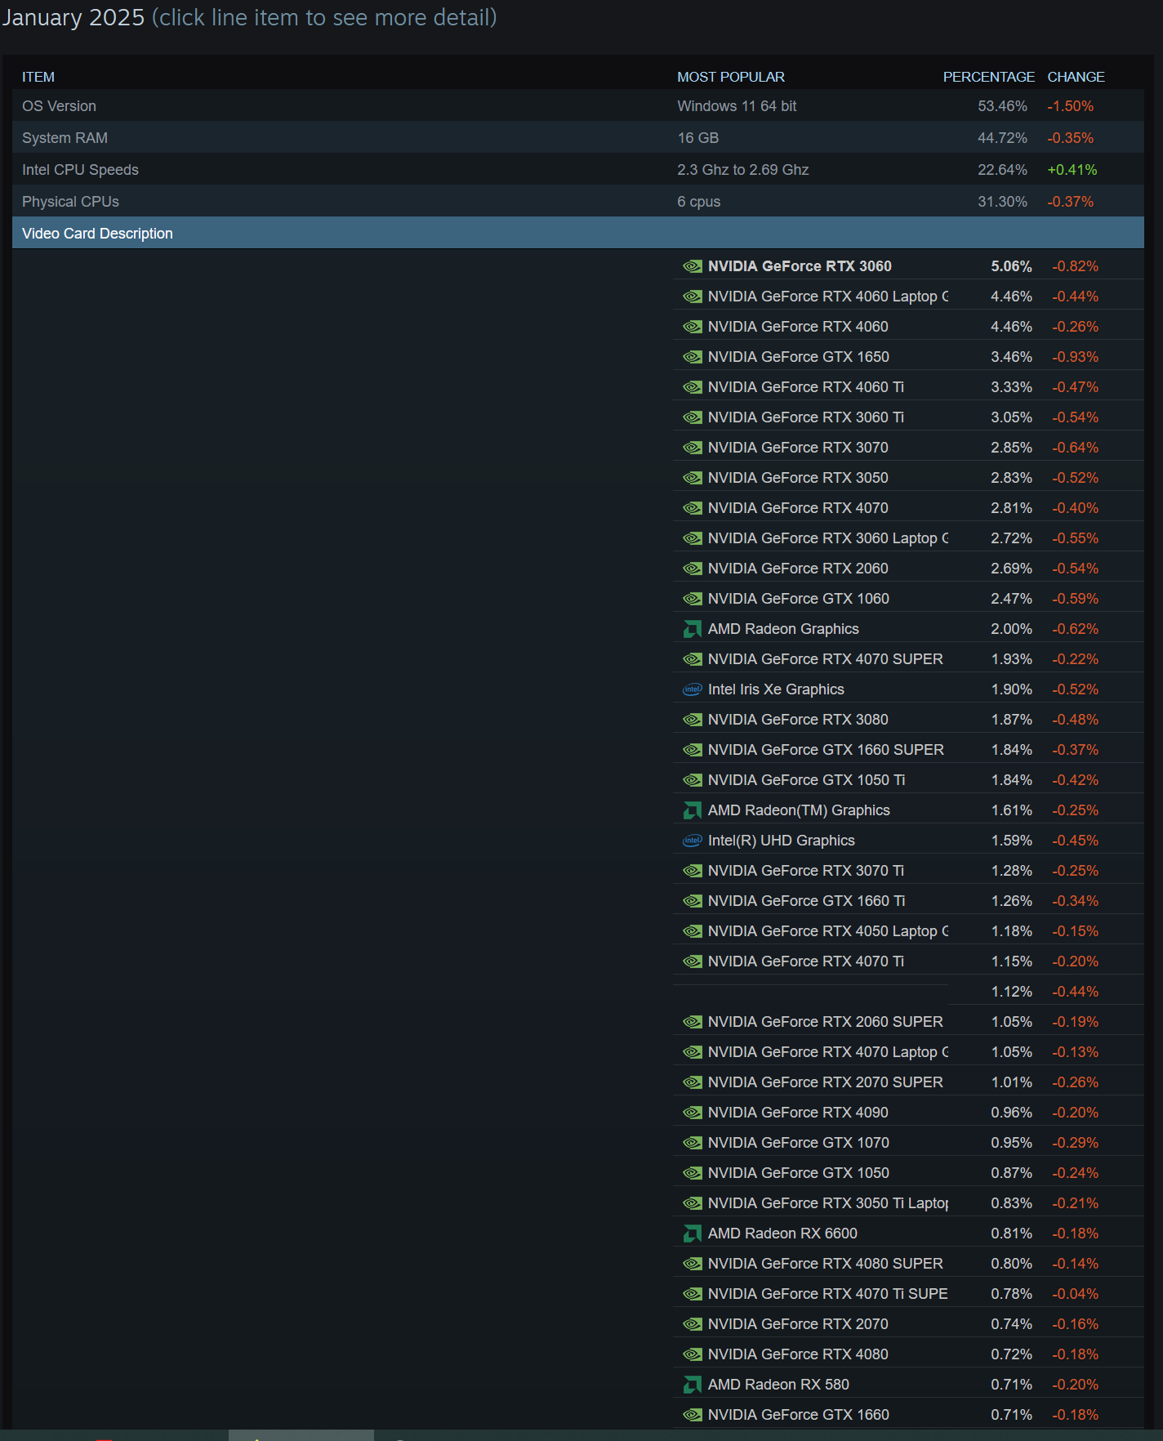Expand the OS Version line item
Screen dimensions: 1163x1441
tap(578, 106)
